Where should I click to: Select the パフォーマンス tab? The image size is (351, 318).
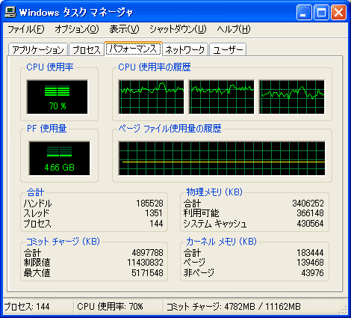(x=134, y=49)
